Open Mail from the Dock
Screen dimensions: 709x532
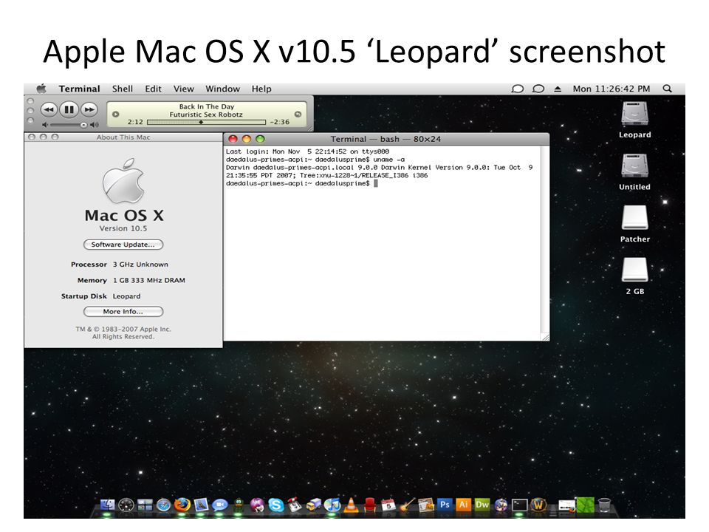click(x=201, y=505)
